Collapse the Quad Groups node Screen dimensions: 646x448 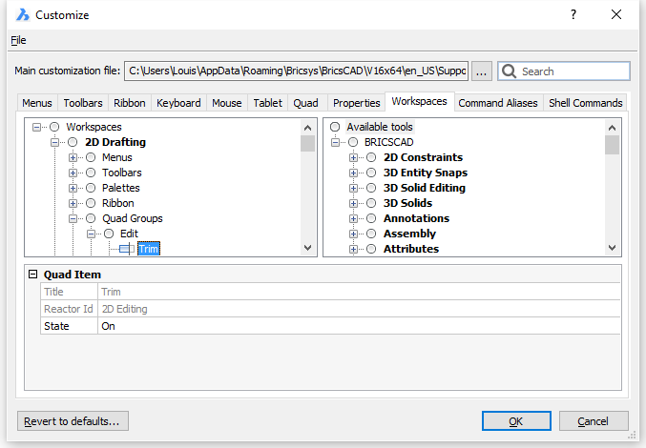[73, 218]
